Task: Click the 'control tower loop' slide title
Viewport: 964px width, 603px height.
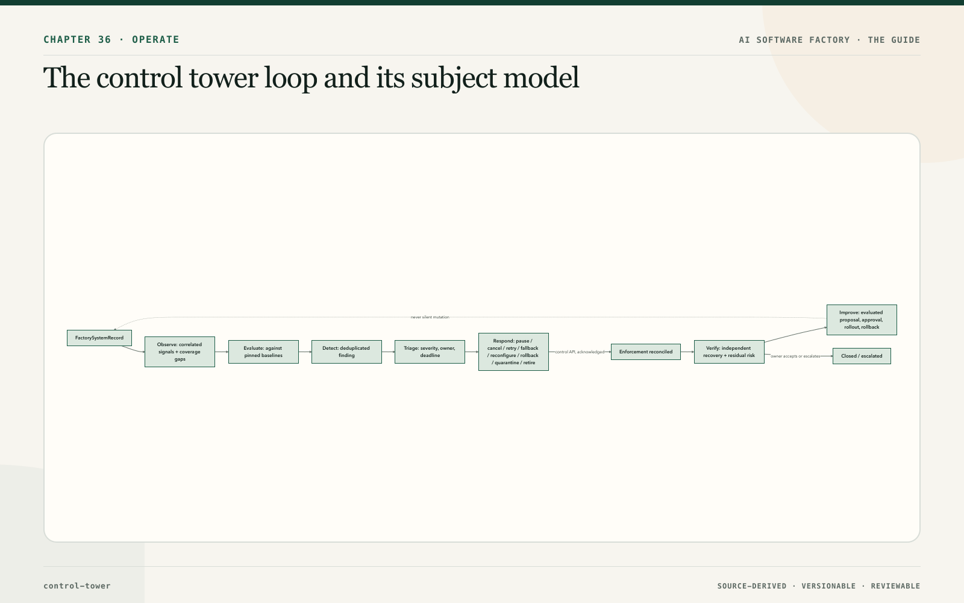Action: 311,78
